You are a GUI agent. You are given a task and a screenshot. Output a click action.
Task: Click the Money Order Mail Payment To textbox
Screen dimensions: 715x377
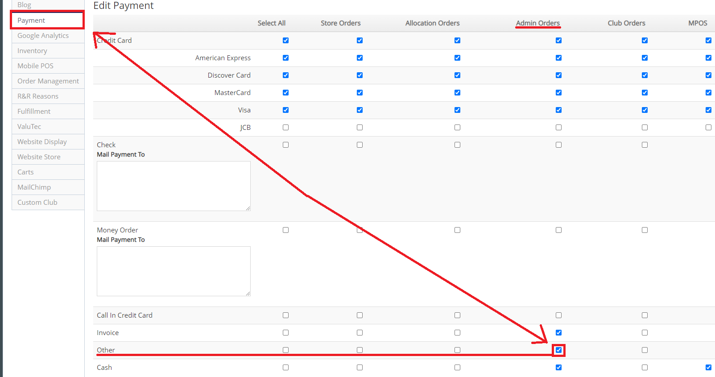tap(174, 271)
